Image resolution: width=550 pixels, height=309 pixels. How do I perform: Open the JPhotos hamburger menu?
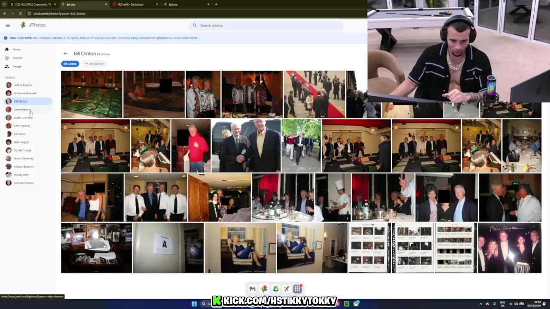pos(7,25)
